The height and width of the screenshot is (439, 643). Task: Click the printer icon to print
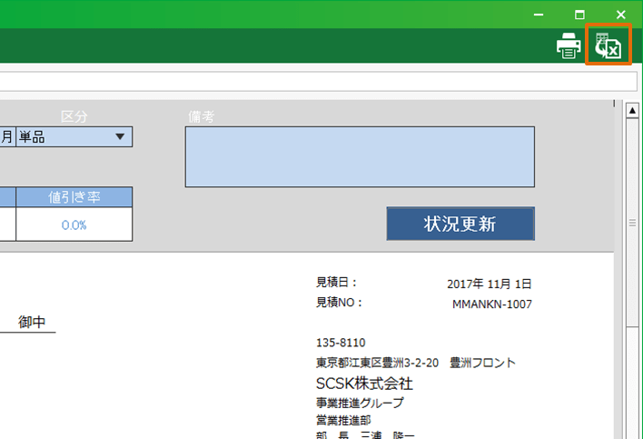click(569, 46)
